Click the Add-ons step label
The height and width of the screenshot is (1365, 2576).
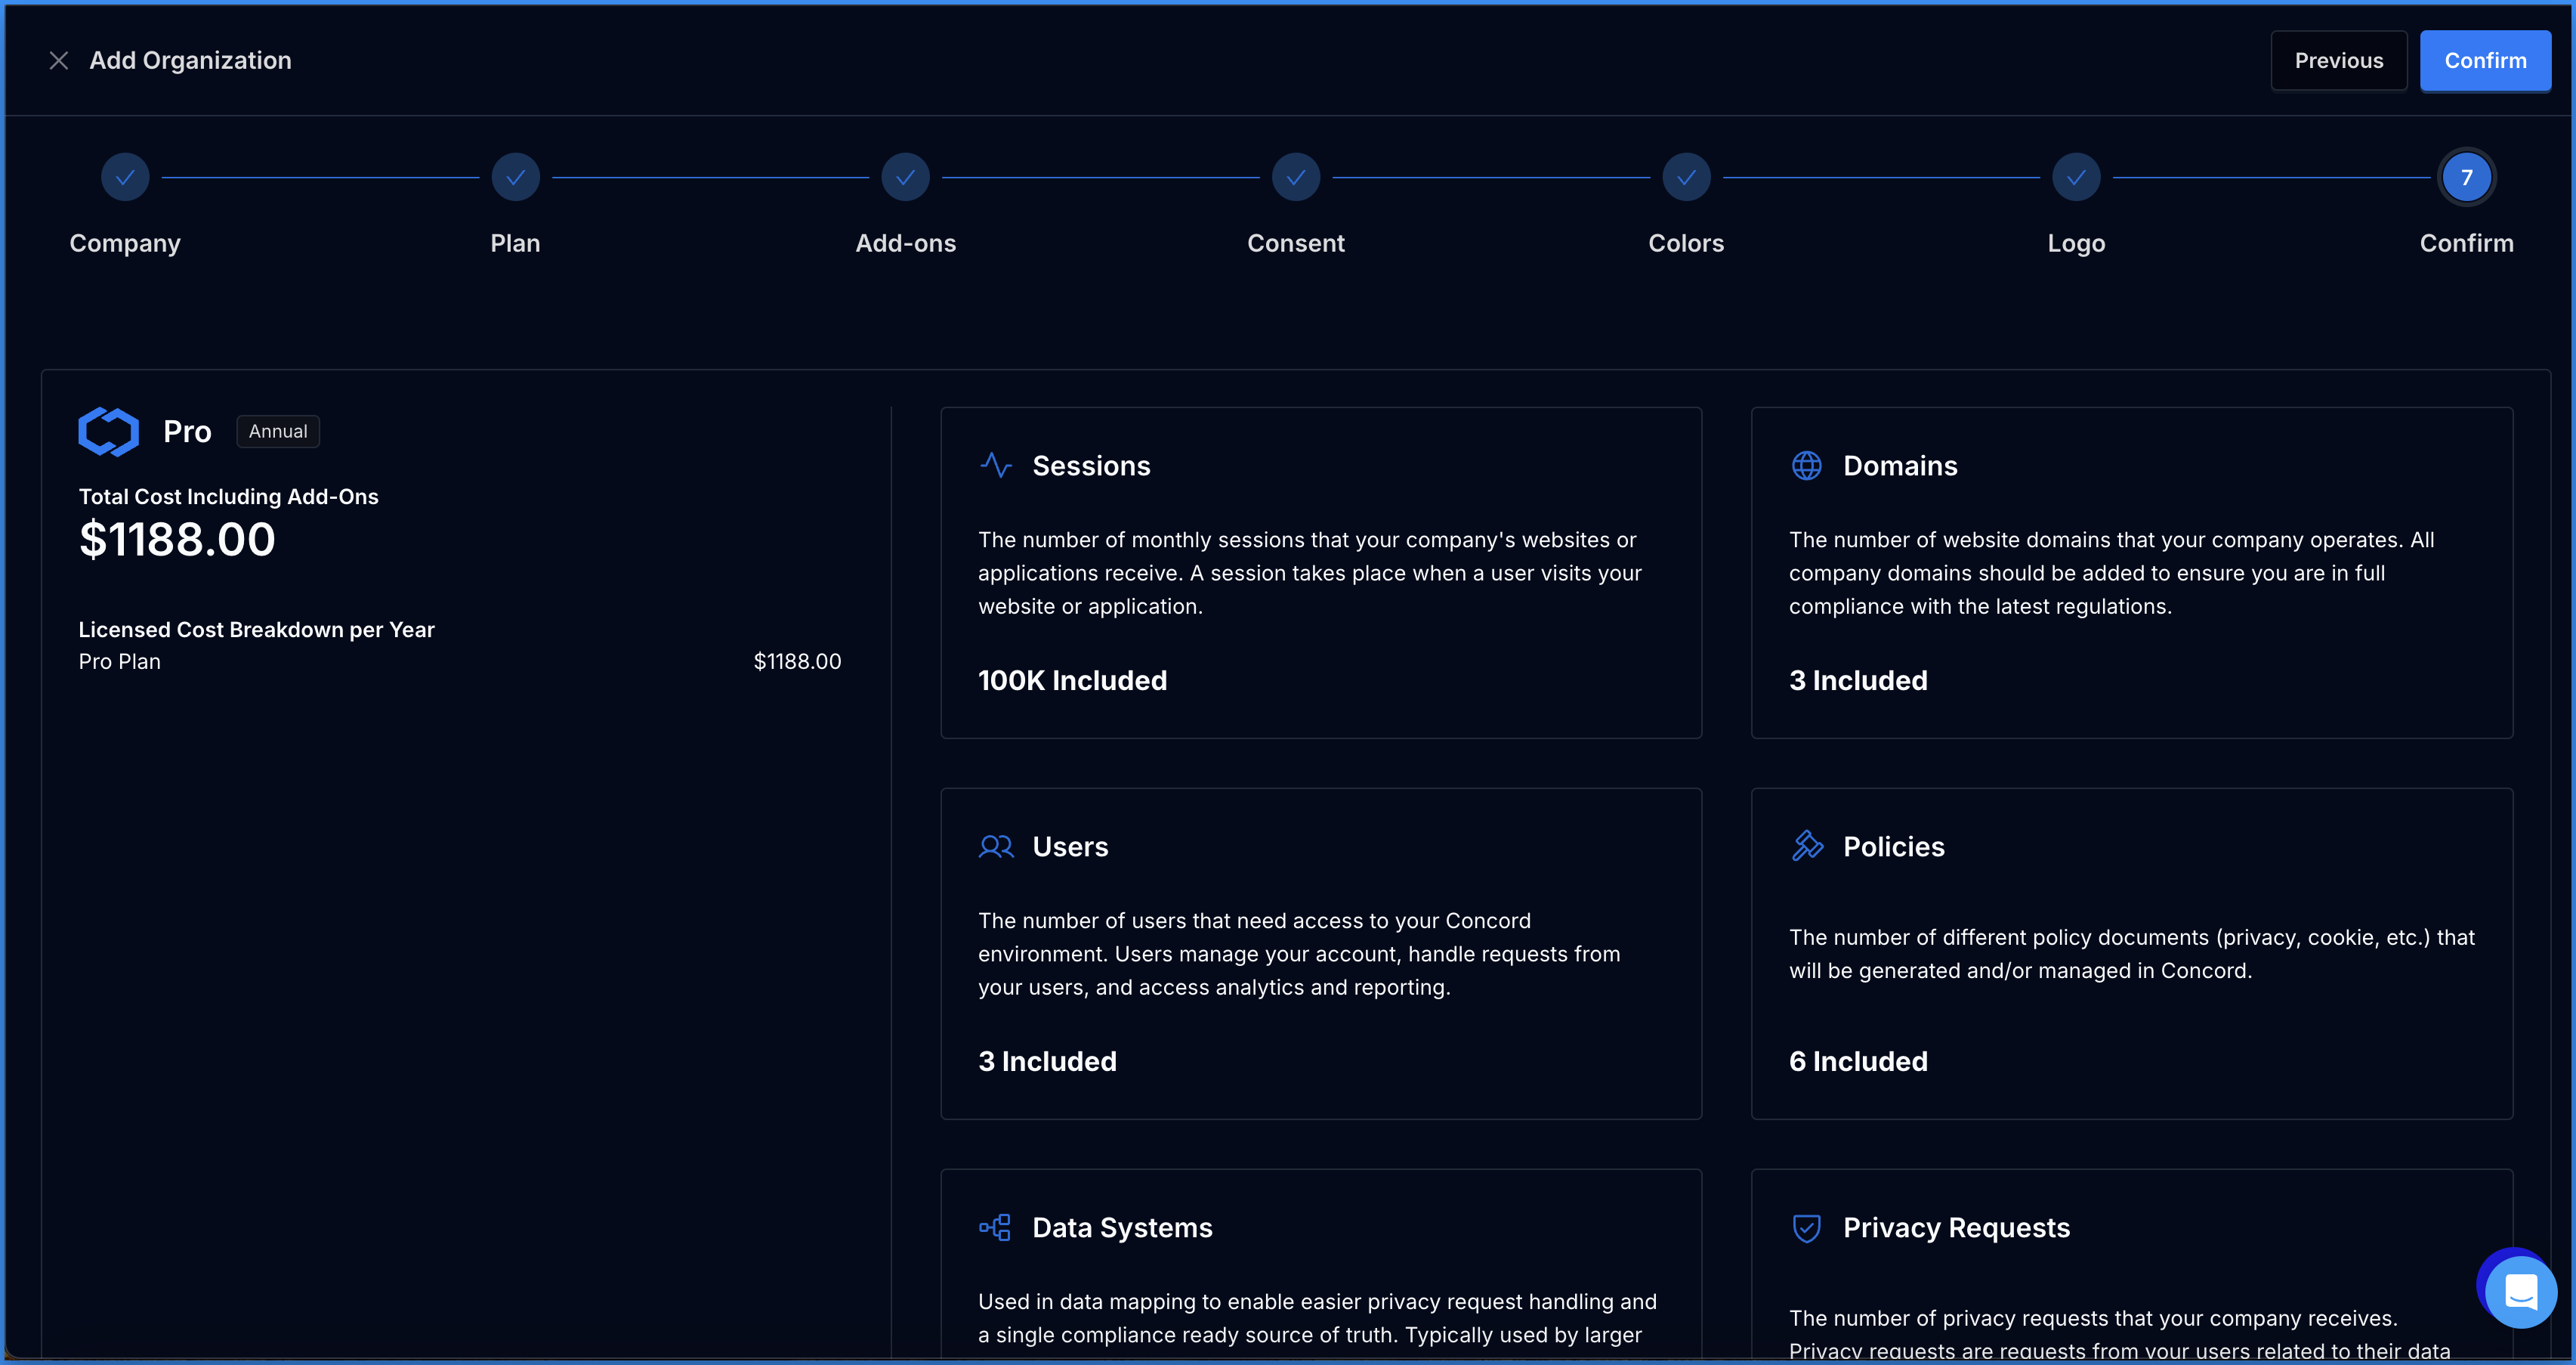click(x=905, y=243)
